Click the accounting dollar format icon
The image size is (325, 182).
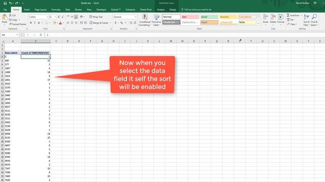[115, 23]
